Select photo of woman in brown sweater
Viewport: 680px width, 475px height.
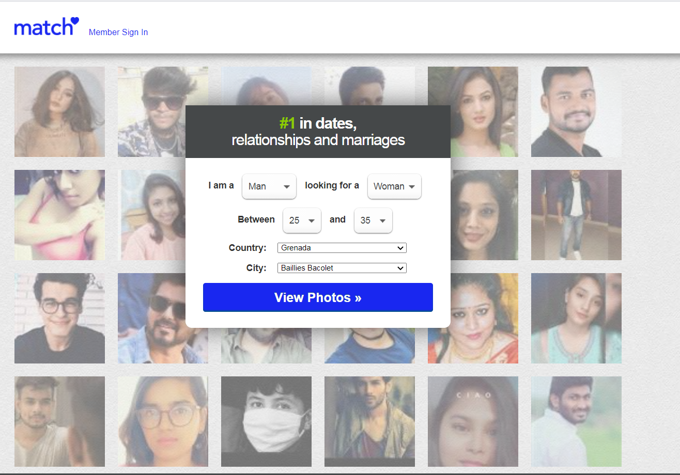[x=59, y=112]
